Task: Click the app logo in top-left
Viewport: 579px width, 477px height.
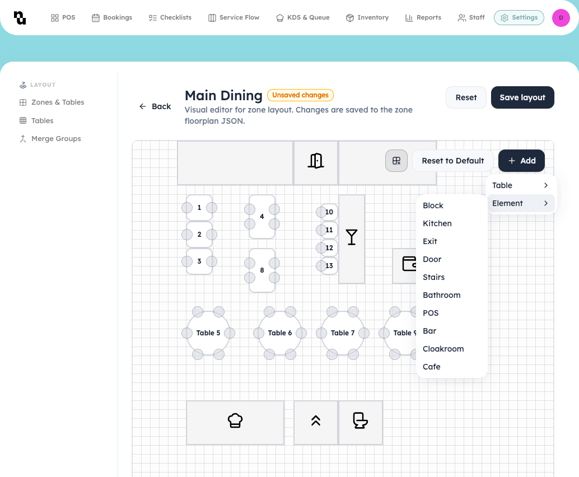Action: click(x=20, y=17)
